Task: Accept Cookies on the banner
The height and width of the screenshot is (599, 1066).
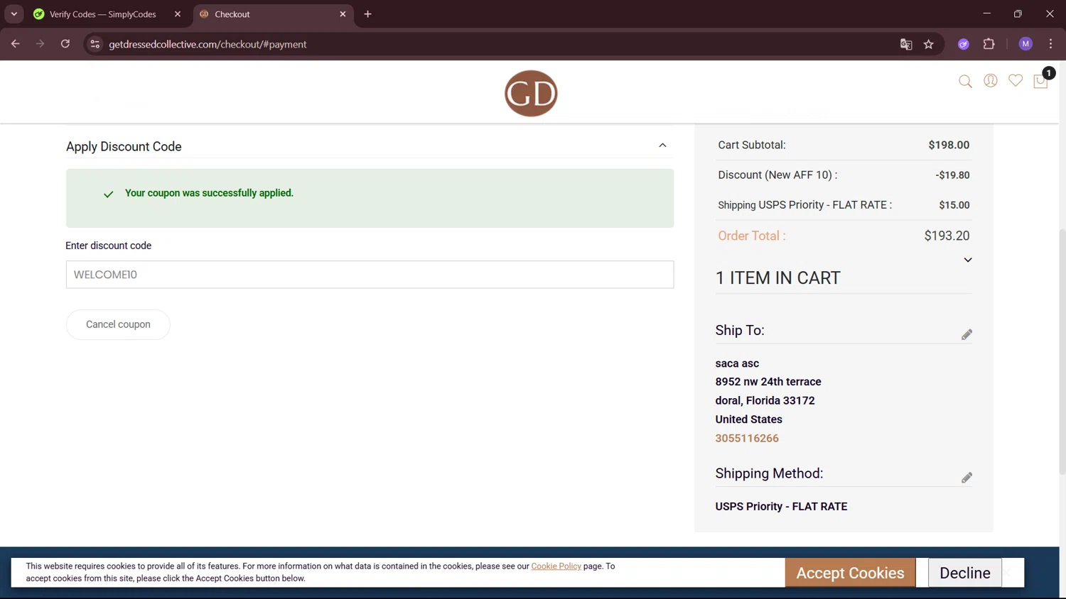Action: pyautogui.click(x=850, y=573)
